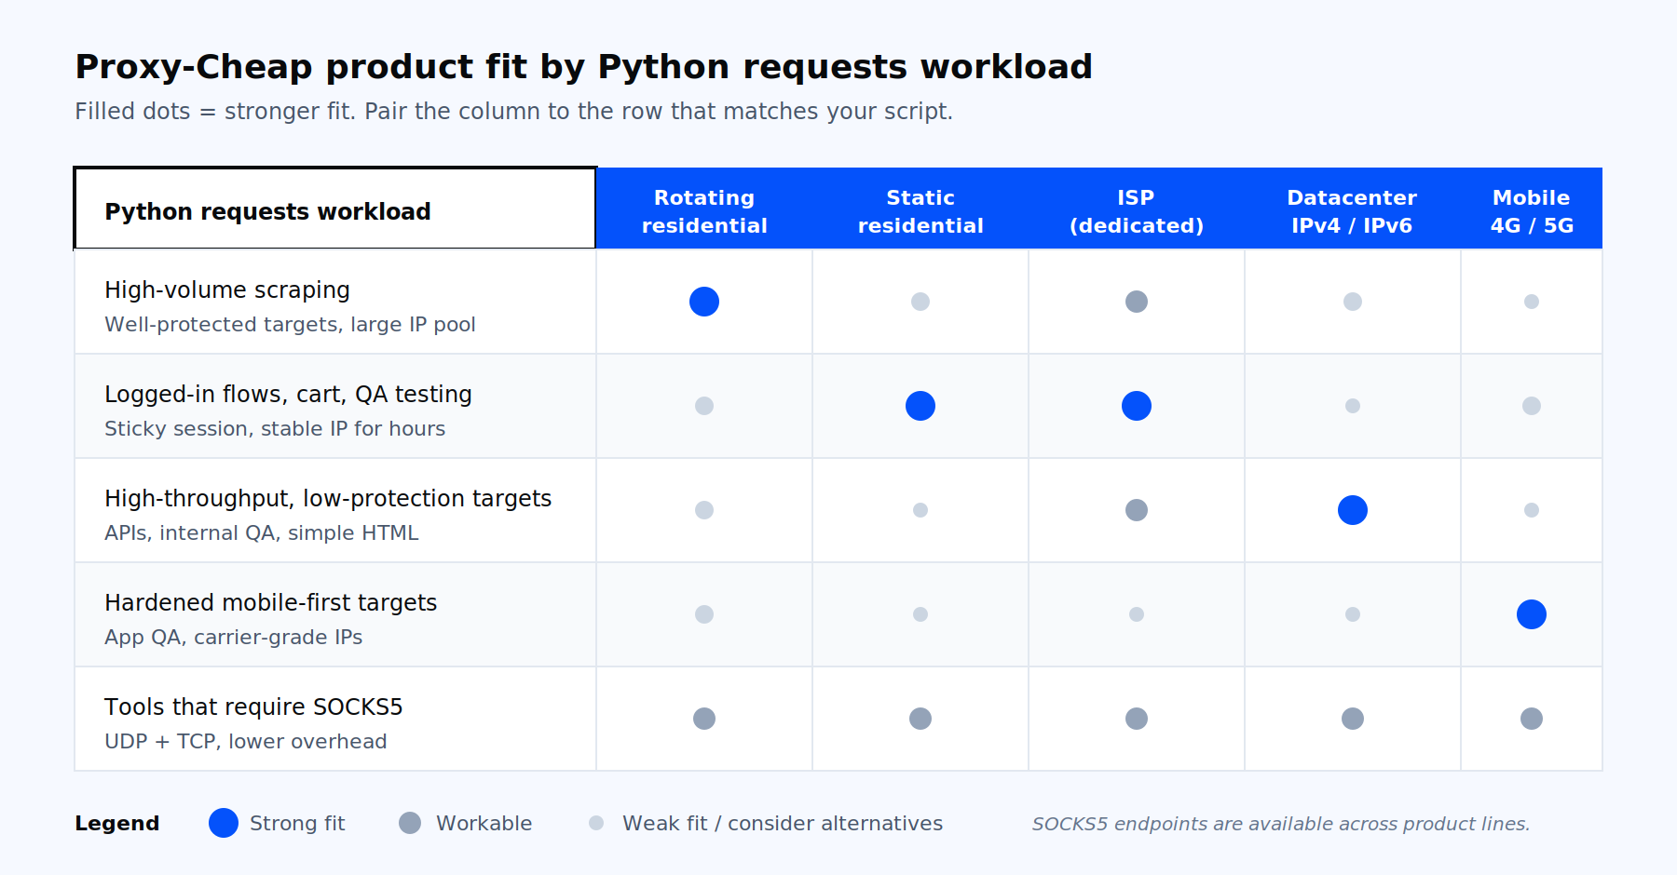
Task: Click the blue Strong fit legend swatch
Action: (x=224, y=823)
